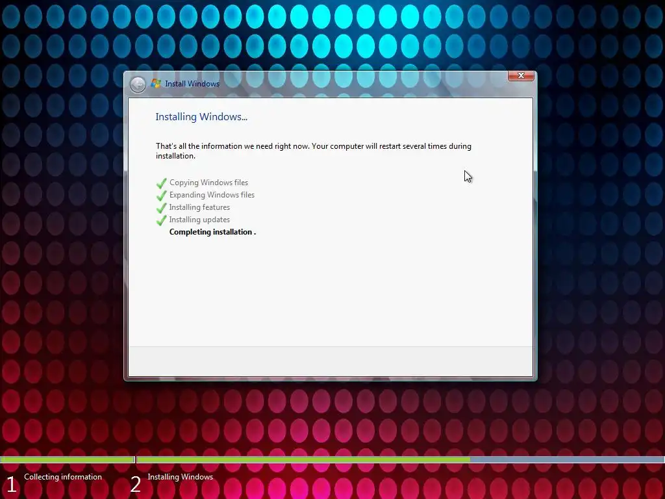
Task: Click the 'Installing updates' step text
Action: (x=200, y=220)
